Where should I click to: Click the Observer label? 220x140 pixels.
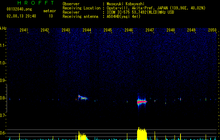click(71, 4)
